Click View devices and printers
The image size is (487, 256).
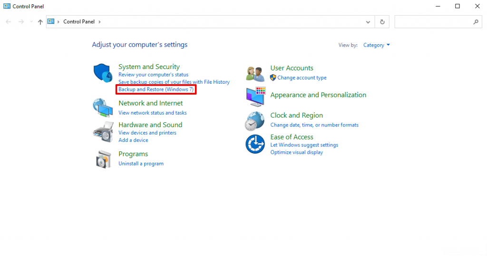coord(147,133)
